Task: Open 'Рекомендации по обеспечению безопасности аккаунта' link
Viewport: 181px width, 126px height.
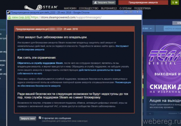Action: point(74,84)
